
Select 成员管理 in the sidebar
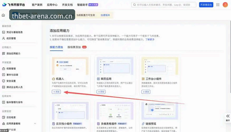pyautogui.click(x=11, y=38)
